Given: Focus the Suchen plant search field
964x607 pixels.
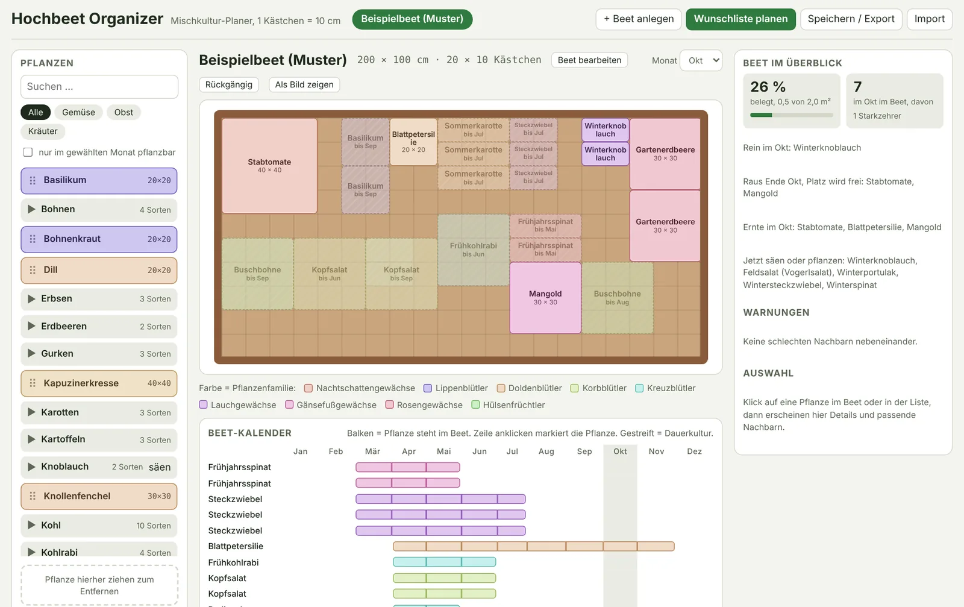Looking at the screenshot, I should tap(99, 86).
